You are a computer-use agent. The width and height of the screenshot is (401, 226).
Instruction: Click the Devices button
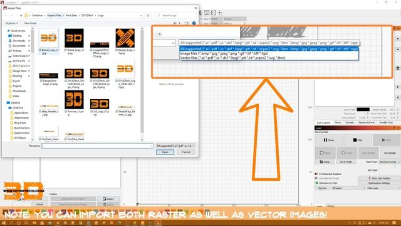coord(322,188)
